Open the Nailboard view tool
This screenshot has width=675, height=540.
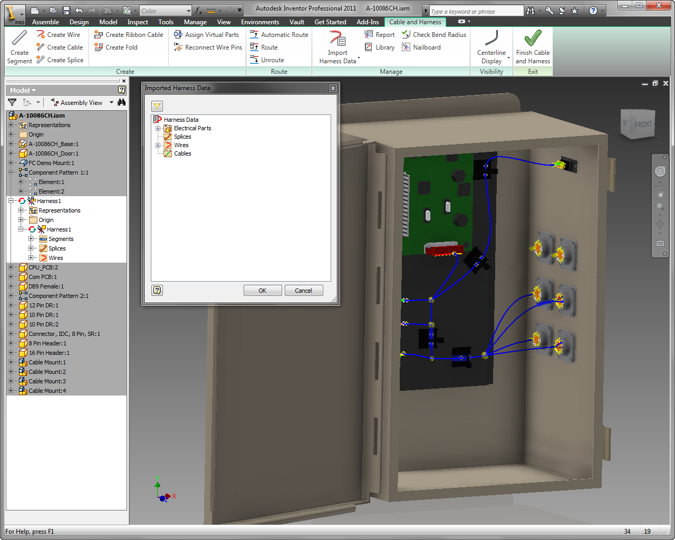421,47
